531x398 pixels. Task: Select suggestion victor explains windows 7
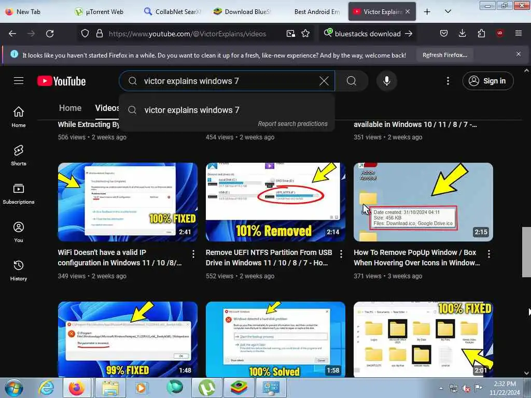point(227,110)
